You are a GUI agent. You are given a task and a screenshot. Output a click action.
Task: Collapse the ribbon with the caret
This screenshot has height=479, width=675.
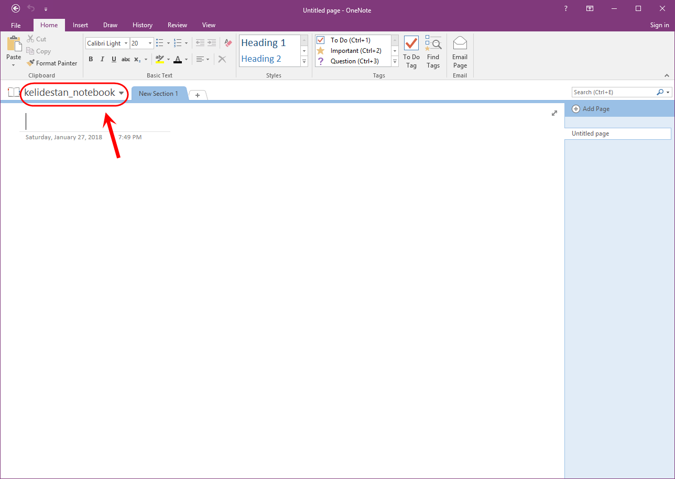tap(667, 75)
